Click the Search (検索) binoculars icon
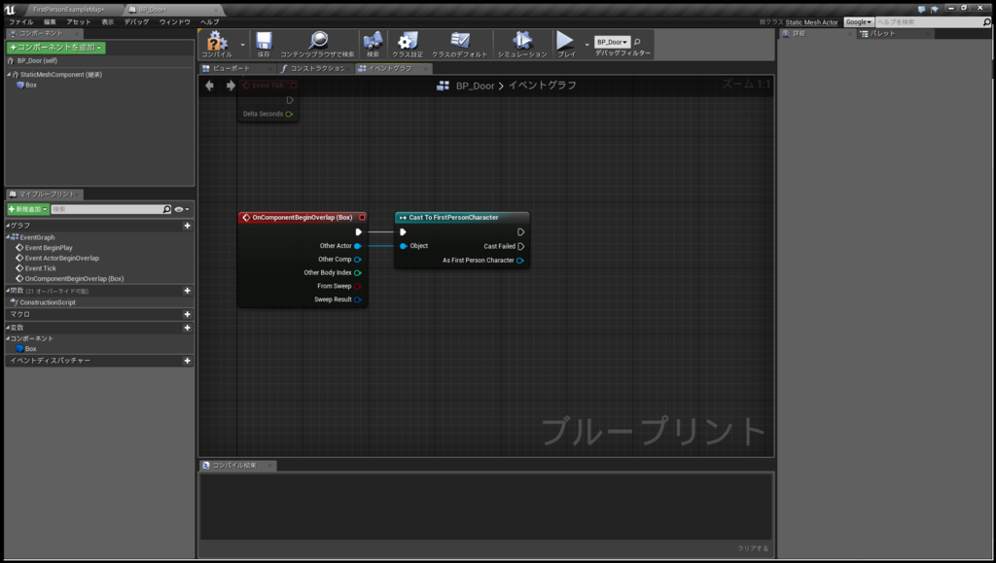996x563 pixels. [373, 41]
